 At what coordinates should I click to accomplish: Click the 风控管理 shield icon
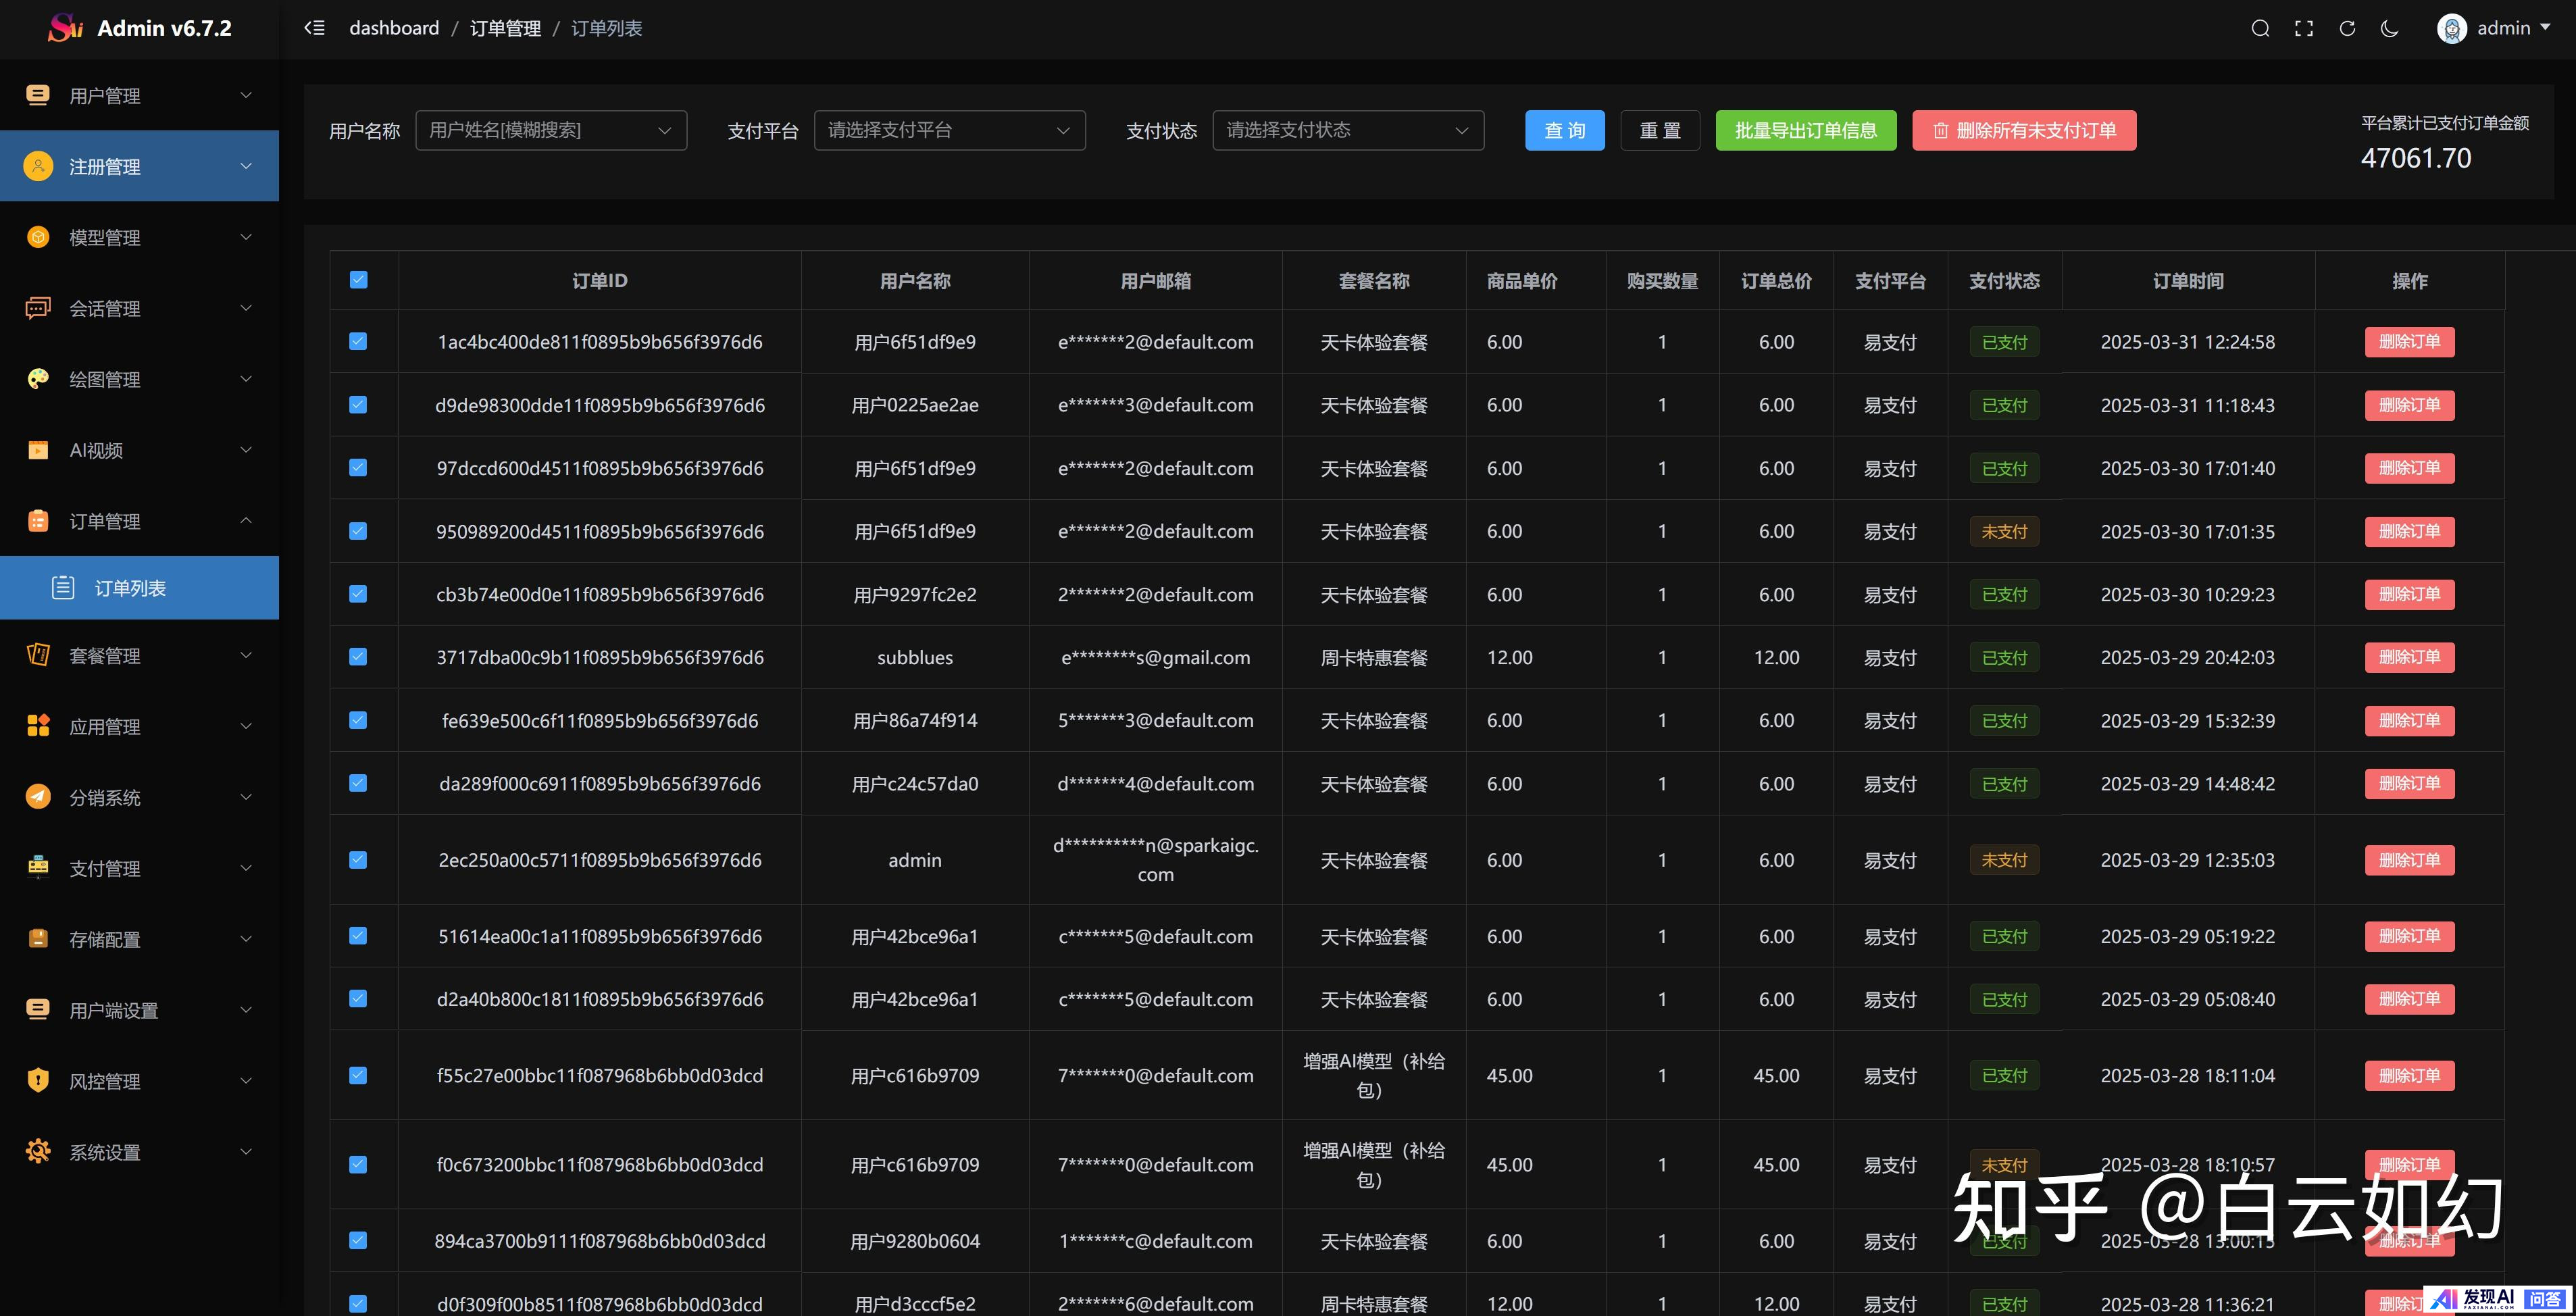click(x=38, y=1081)
